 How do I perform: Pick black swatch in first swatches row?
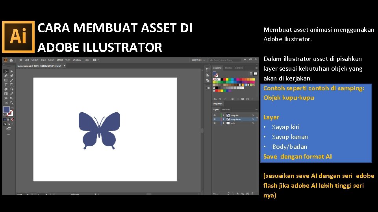click(222, 80)
